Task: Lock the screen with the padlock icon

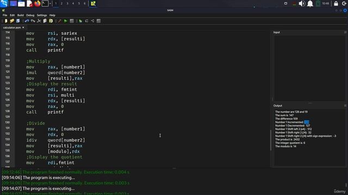Action: [x=336, y=3]
